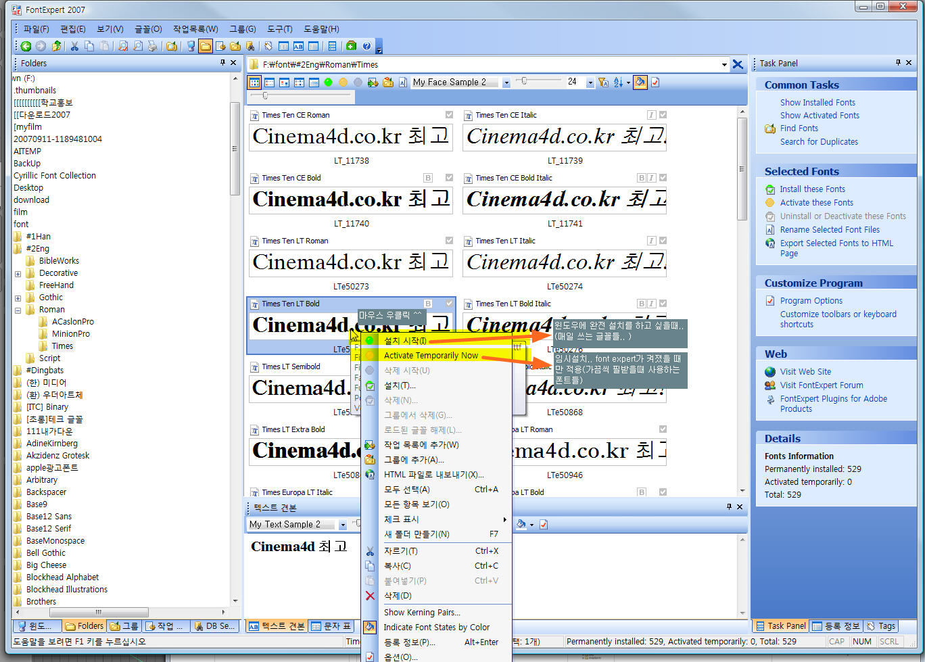Click the gray uninstall circle in font toolbar
The image size is (925, 662).
point(358,82)
